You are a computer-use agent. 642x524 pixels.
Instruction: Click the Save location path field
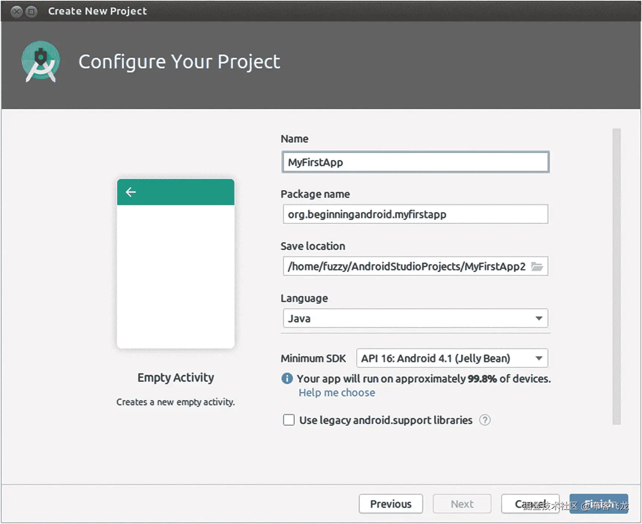point(406,266)
